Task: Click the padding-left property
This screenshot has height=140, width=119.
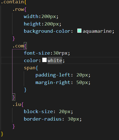Action: pyautogui.click(x=53, y=75)
